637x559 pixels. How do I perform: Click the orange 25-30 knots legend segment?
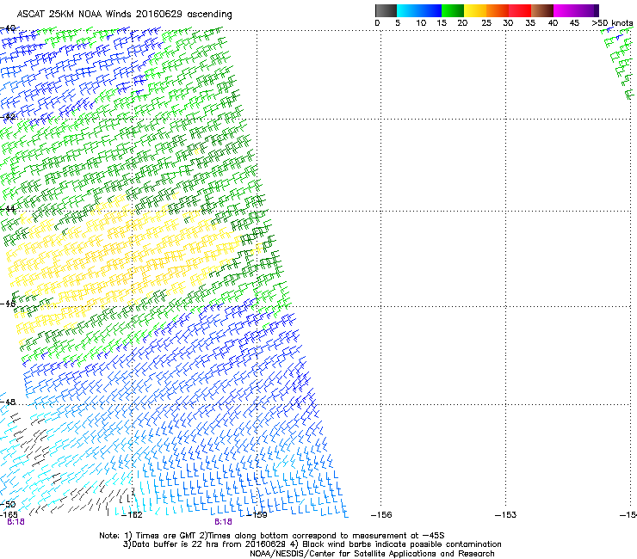click(498, 10)
